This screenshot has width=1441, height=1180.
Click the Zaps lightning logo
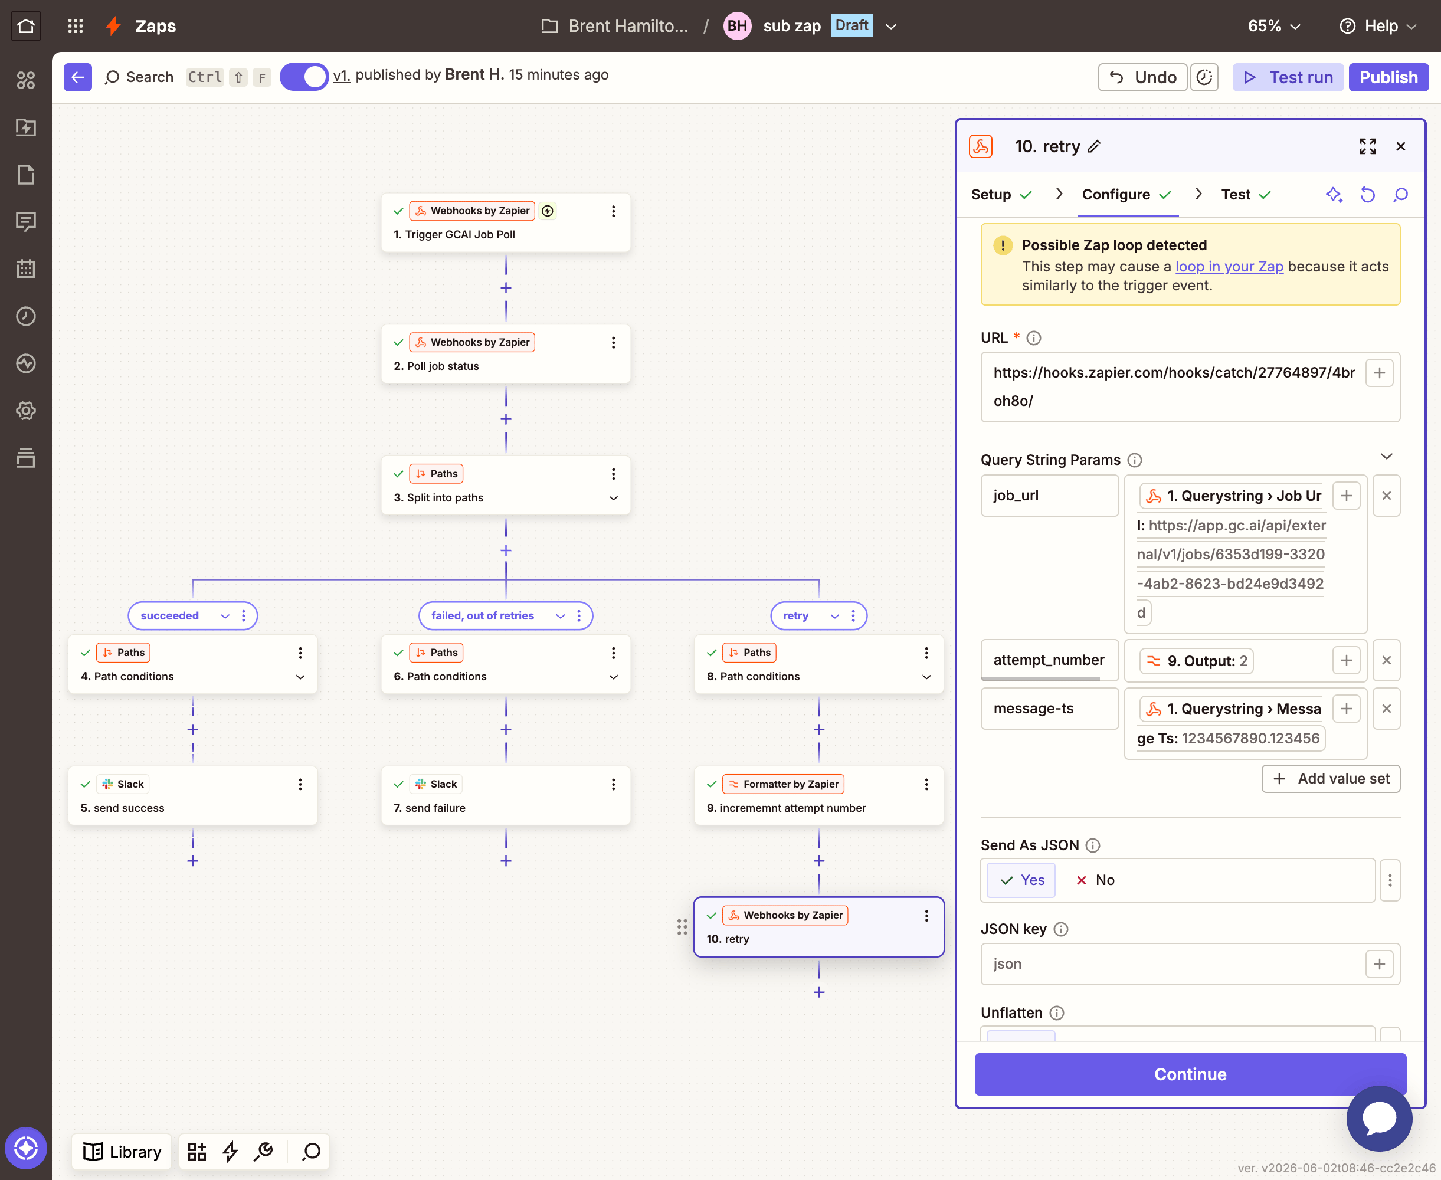(x=113, y=26)
